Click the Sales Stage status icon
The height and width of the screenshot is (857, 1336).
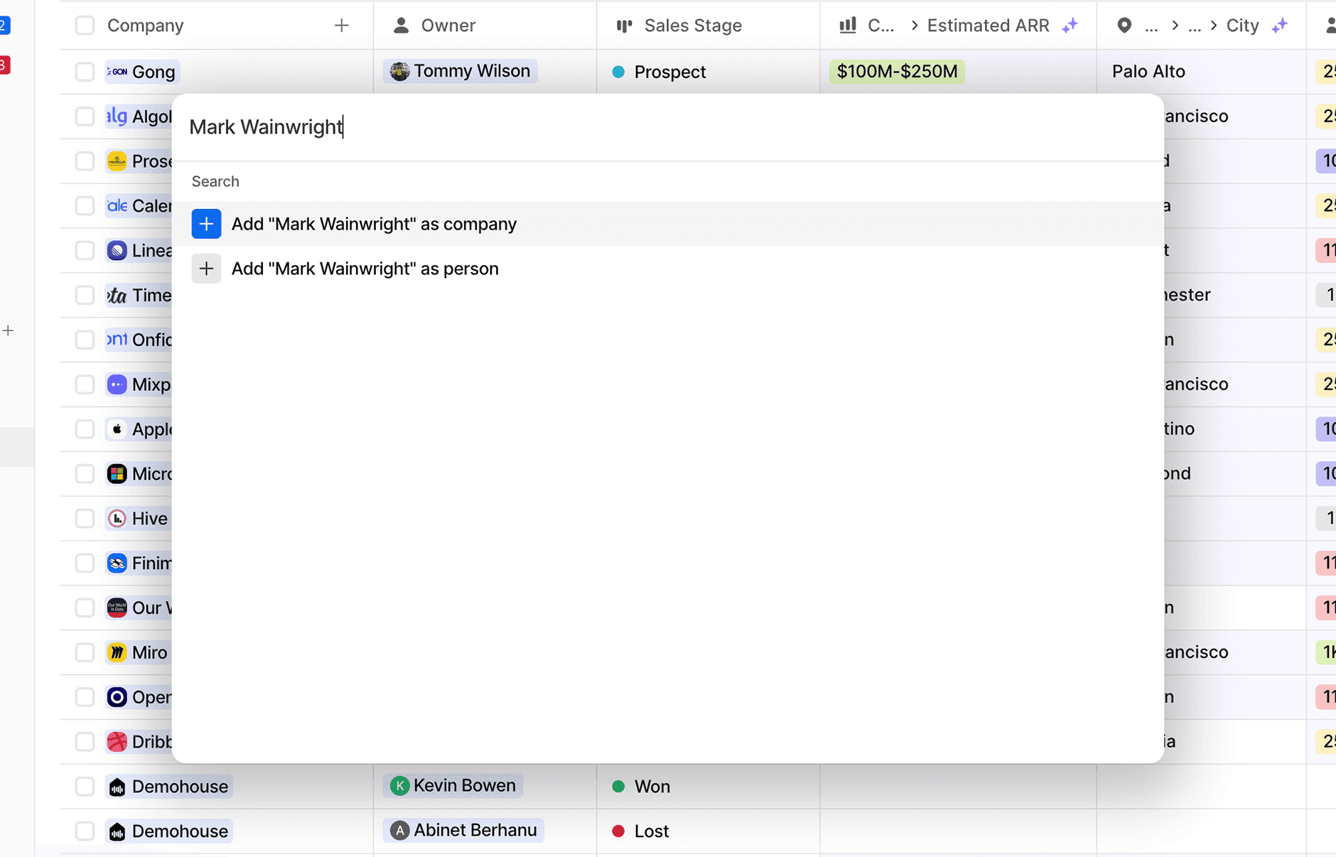pyautogui.click(x=625, y=25)
